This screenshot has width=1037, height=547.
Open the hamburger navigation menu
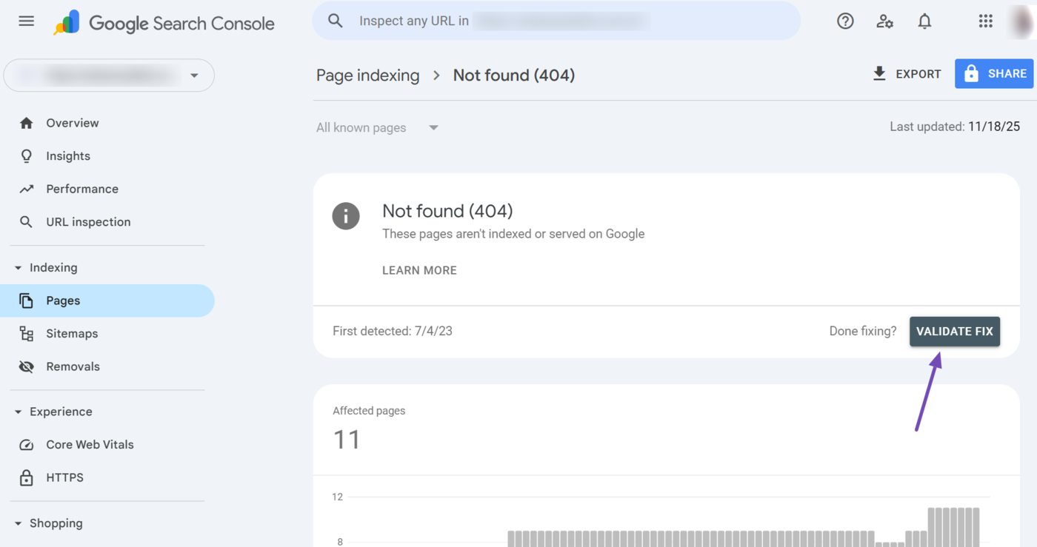coord(26,21)
